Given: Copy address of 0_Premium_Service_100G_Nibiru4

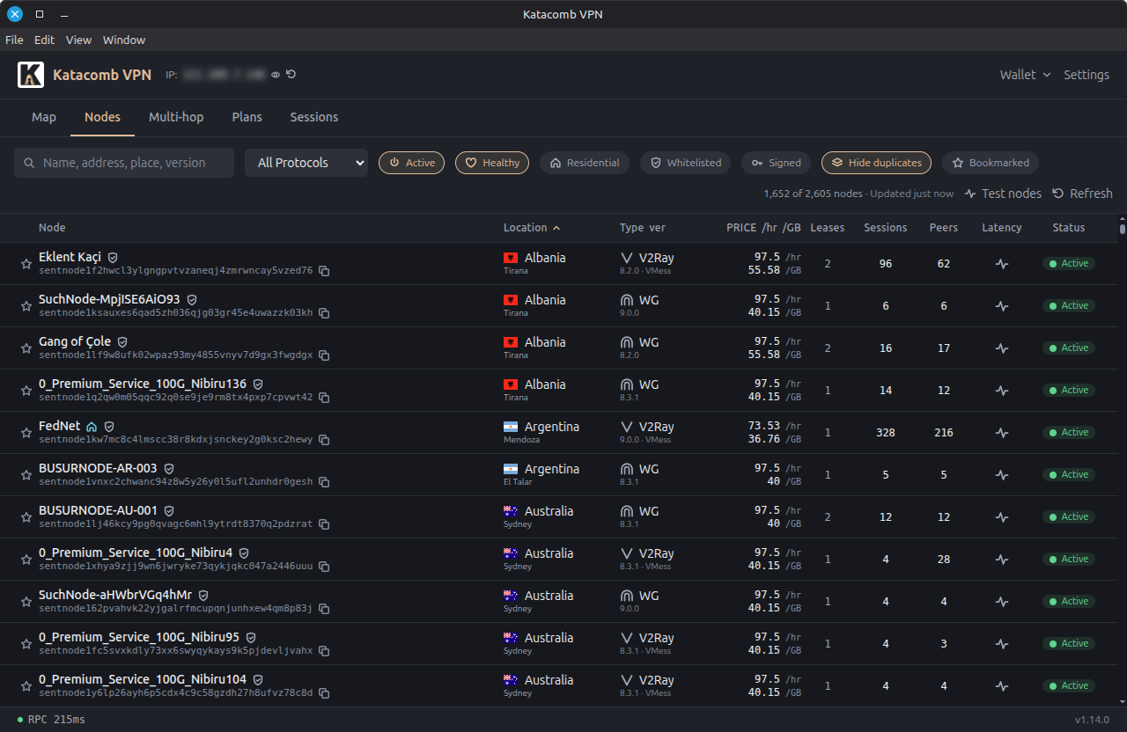Looking at the screenshot, I should (x=324, y=567).
